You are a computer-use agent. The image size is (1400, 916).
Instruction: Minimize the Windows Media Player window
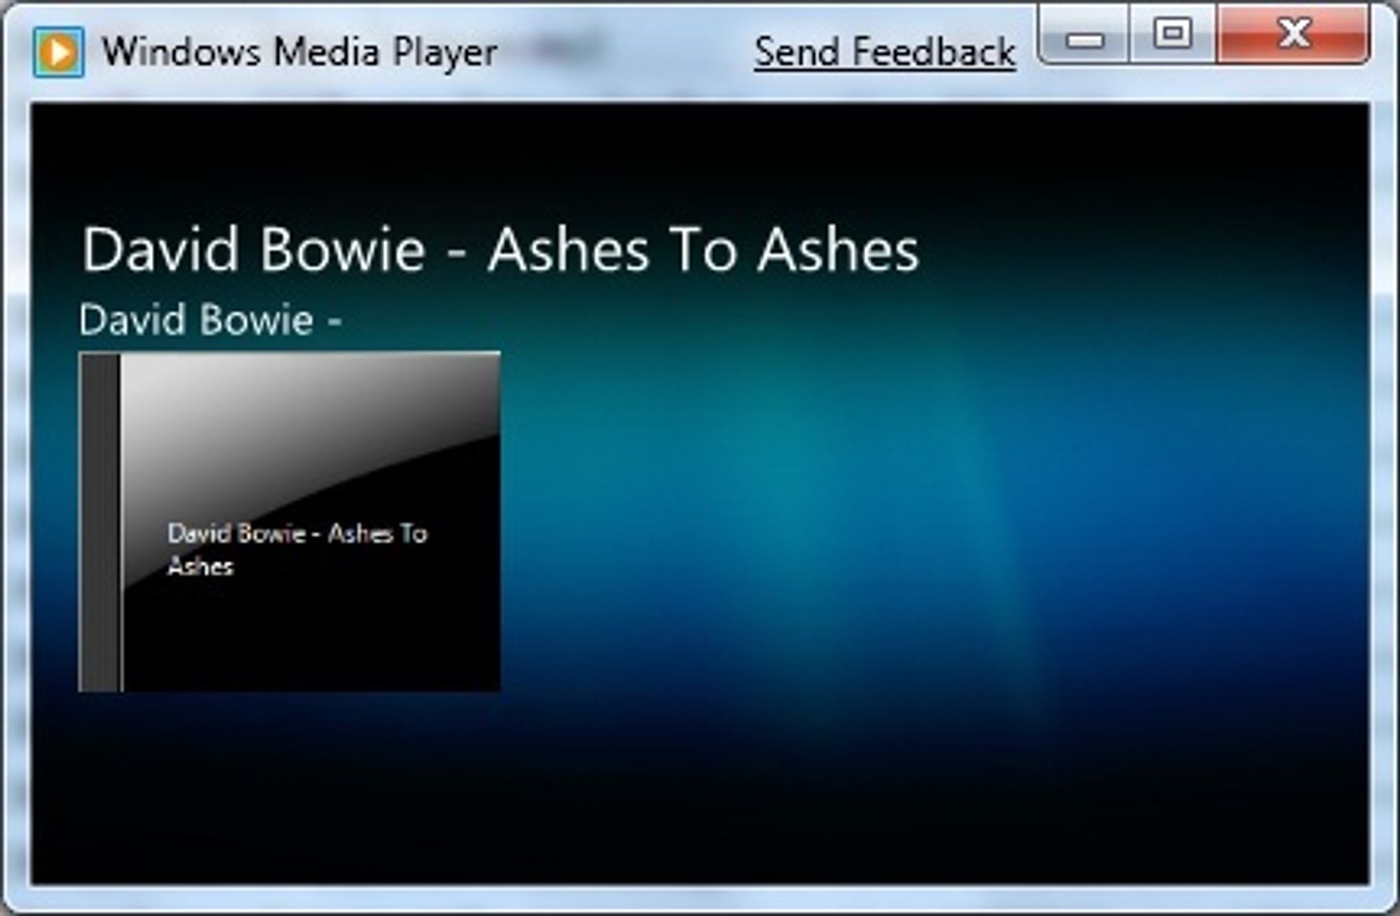[x=1084, y=35]
